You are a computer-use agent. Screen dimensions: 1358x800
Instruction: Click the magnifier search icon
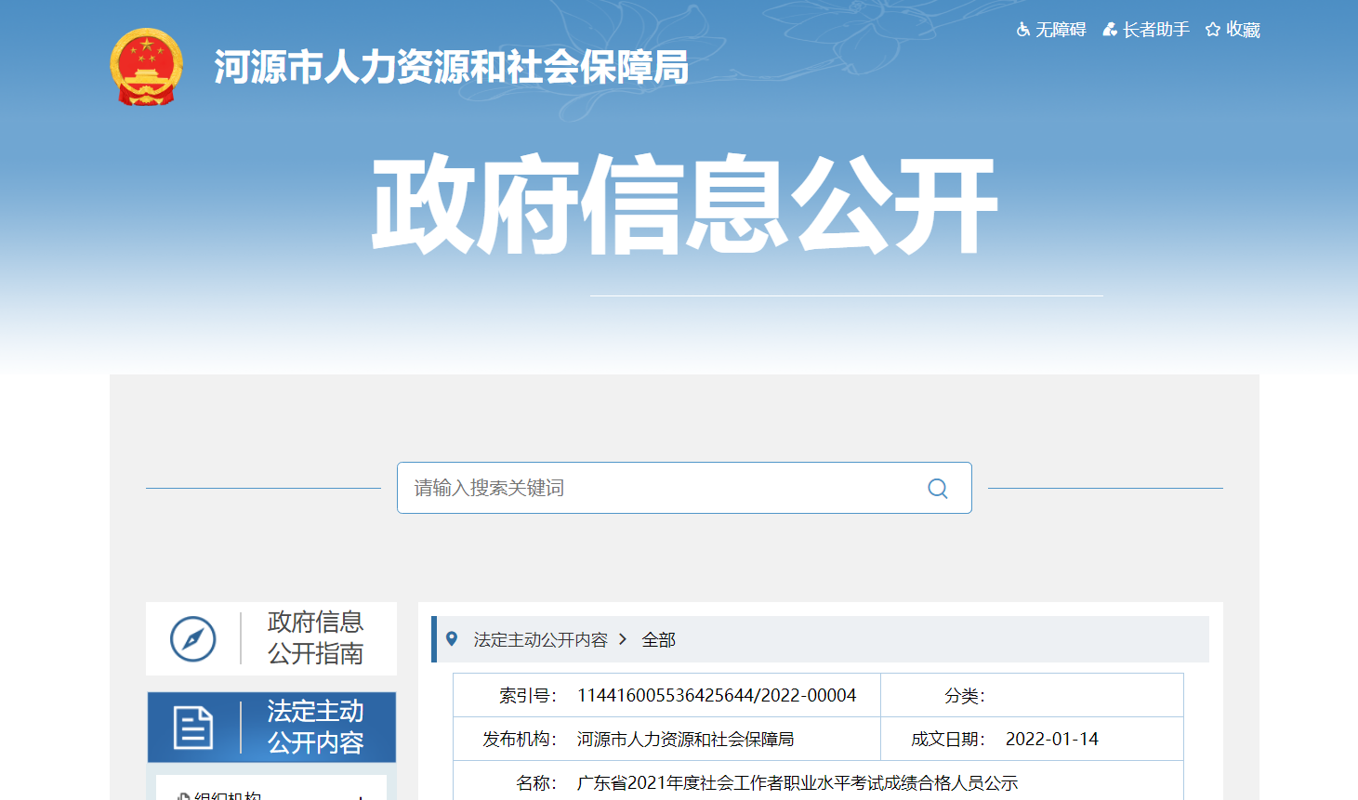(938, 489)
